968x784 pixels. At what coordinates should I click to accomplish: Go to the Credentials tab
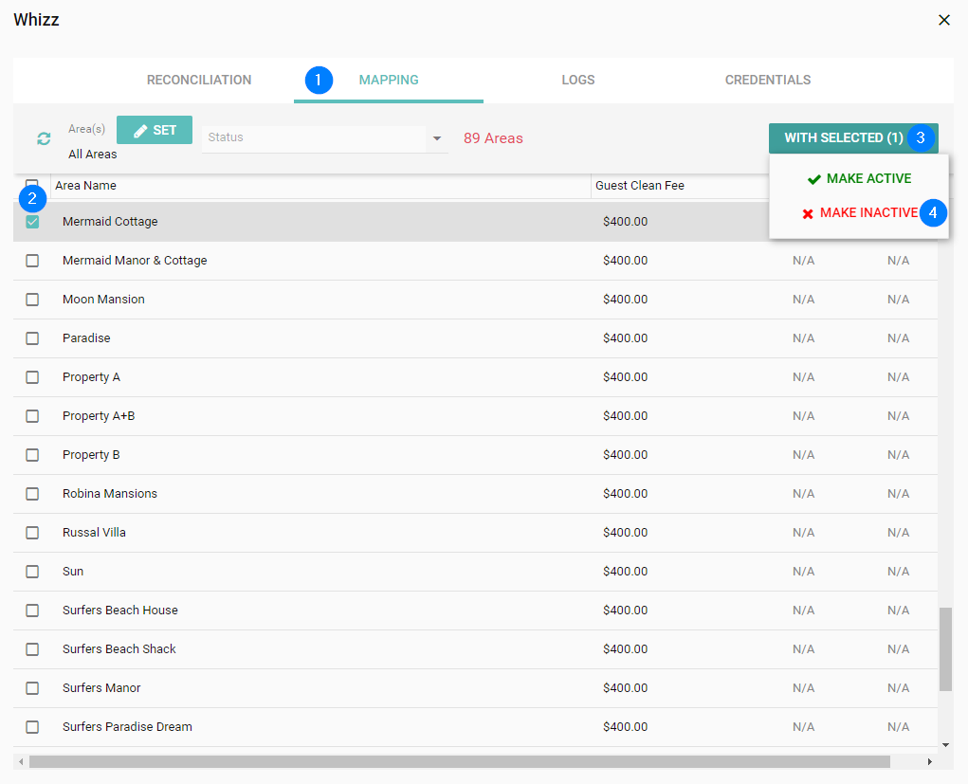pos(767,80)
